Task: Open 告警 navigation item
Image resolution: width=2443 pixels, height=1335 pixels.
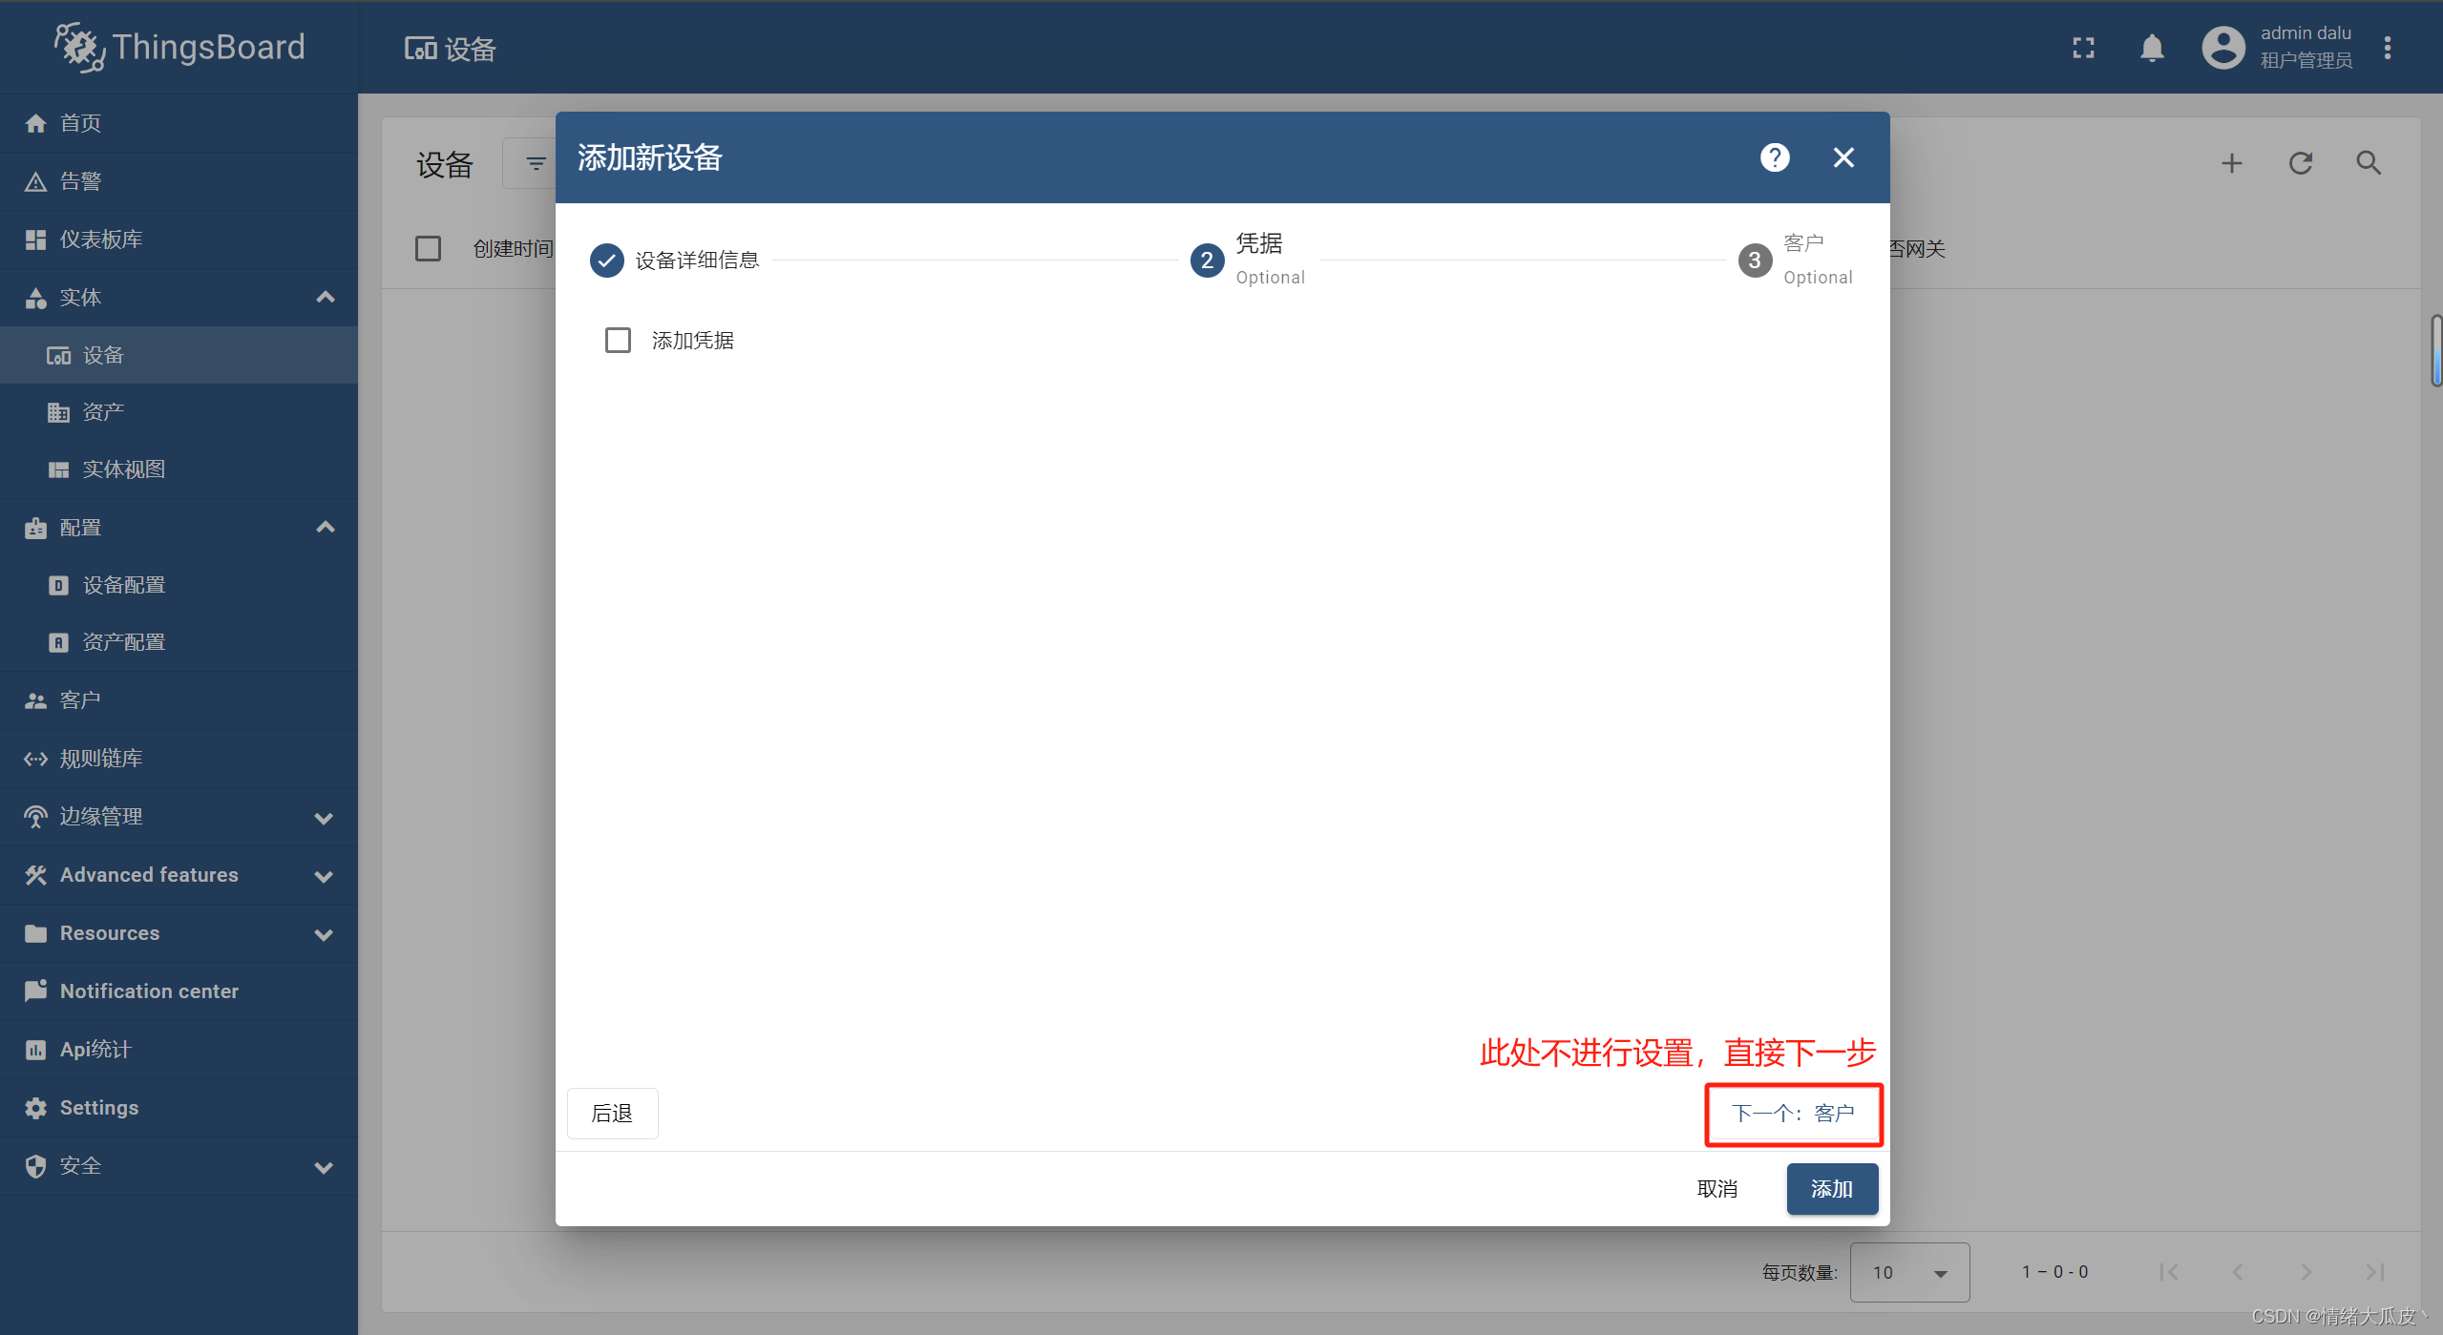Action: pos(87,181)
